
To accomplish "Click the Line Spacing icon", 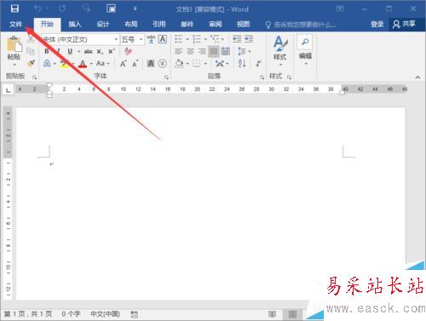I will (x=242, y=51).
